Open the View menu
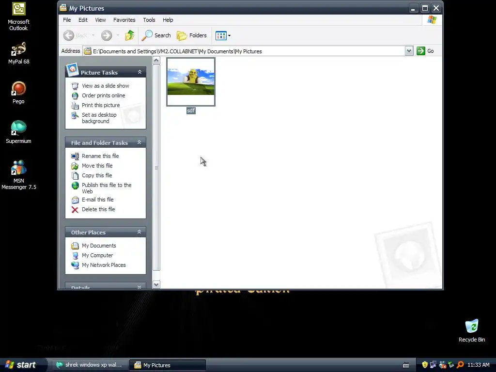Viewport: 496px width, 372px height. [100, 20]
